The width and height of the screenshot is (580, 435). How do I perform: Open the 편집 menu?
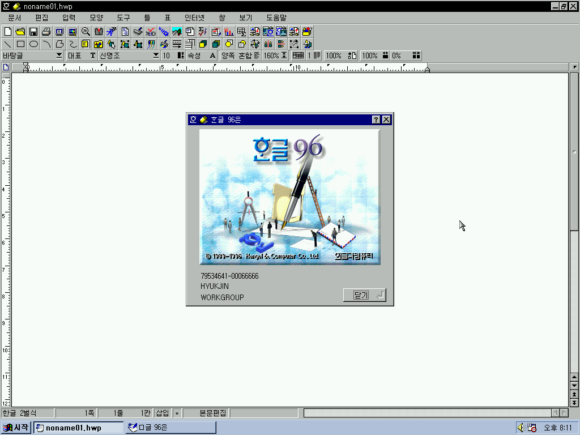click(41, 18)
